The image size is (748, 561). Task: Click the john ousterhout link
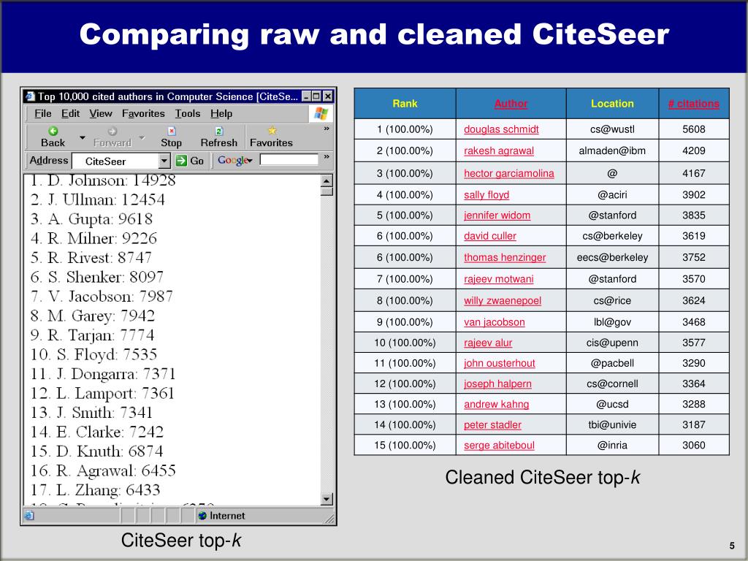coord(500,363)
